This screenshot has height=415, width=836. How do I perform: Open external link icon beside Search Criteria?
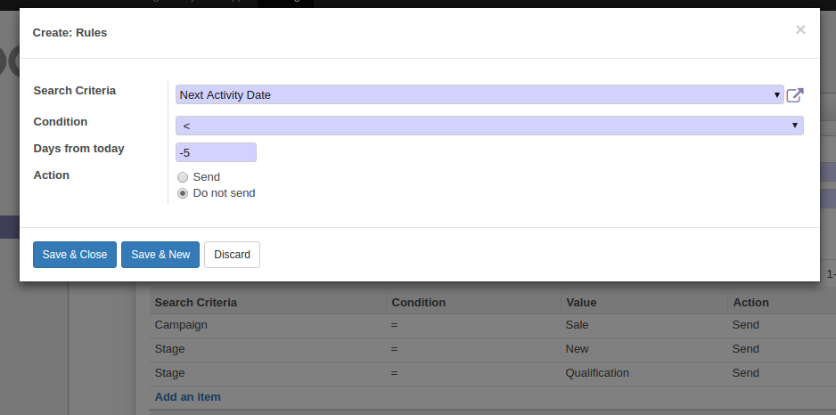coord(795,95)
